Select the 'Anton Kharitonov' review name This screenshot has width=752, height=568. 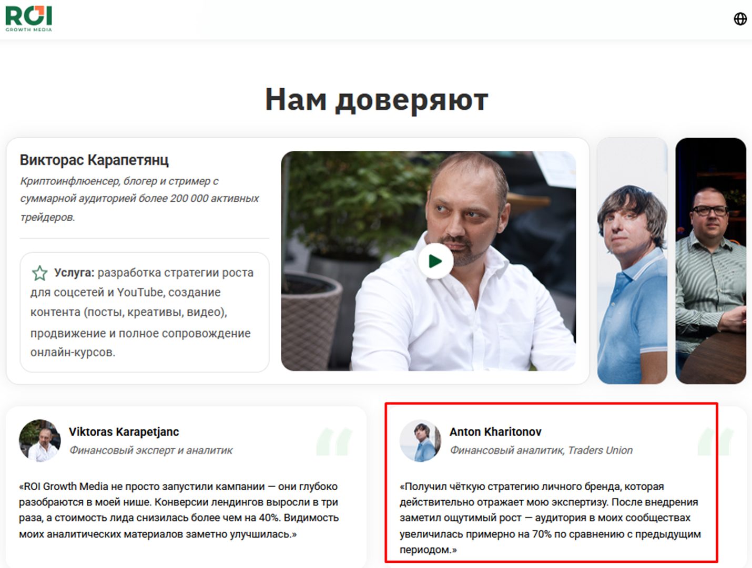point(495,432)
